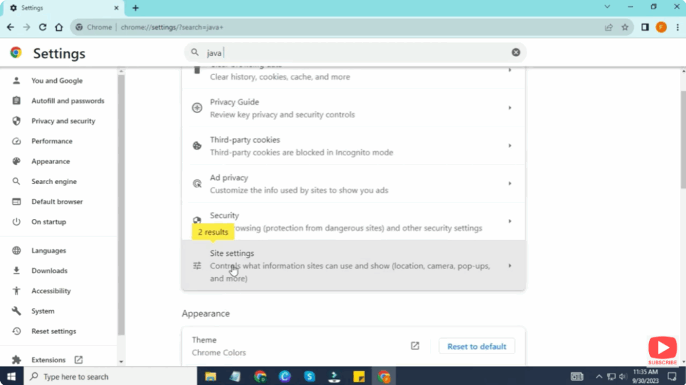This screenshot has height=385, width=686.
Task: Open the share page icon
Action: click(608, 27)
